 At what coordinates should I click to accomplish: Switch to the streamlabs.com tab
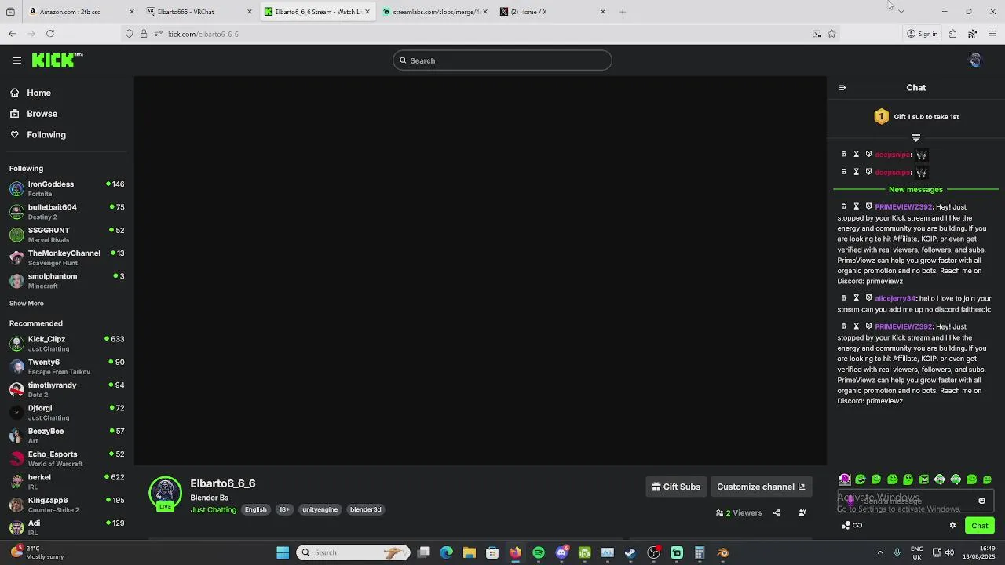tap(434, 12)
